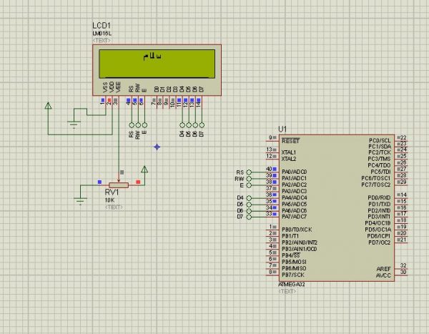Click the PB0/T0/XCK pin label
This screenshot has height=334, width=429.
tap(297, 230)
